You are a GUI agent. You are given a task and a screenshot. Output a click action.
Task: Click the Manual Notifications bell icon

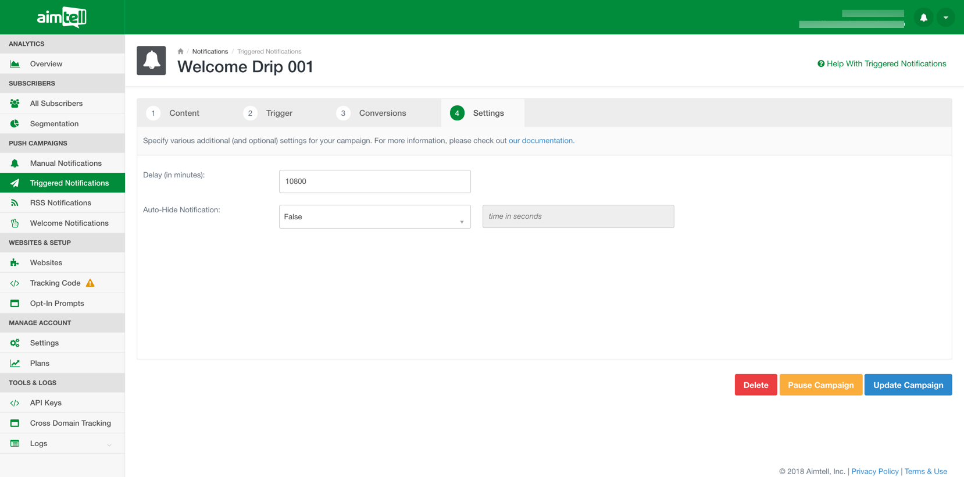(15, 163)
